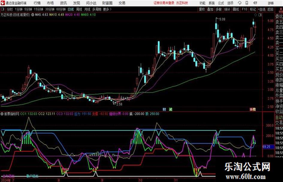
Task: Click the 标记 mark button
Action: point(253,9)
